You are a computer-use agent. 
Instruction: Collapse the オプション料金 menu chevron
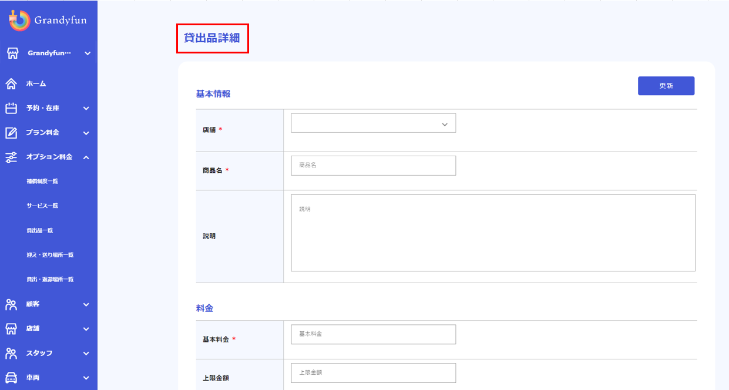(x=86, y=157)
